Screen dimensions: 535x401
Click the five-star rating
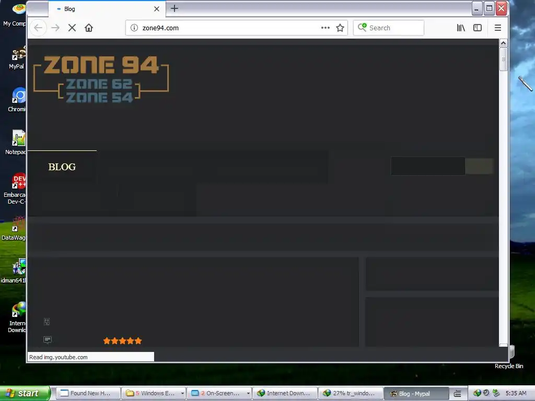click(x=122, y=340)
